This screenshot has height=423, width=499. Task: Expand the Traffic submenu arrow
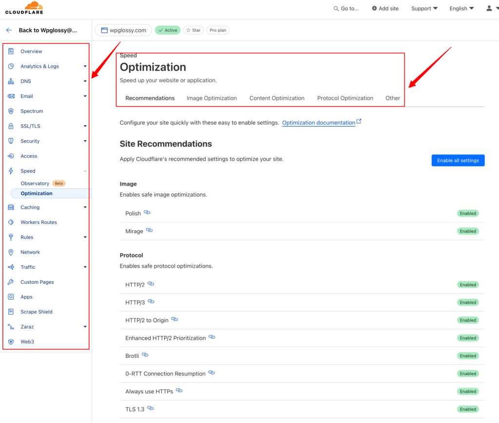pyautogui.click(x=85, y=267)
